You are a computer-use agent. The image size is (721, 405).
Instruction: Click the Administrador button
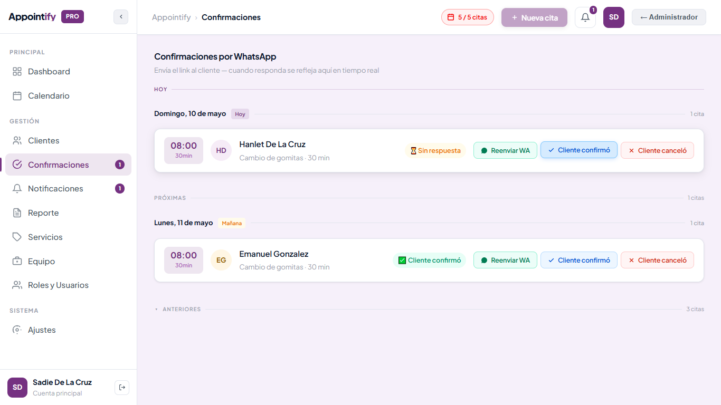[669, 17]
